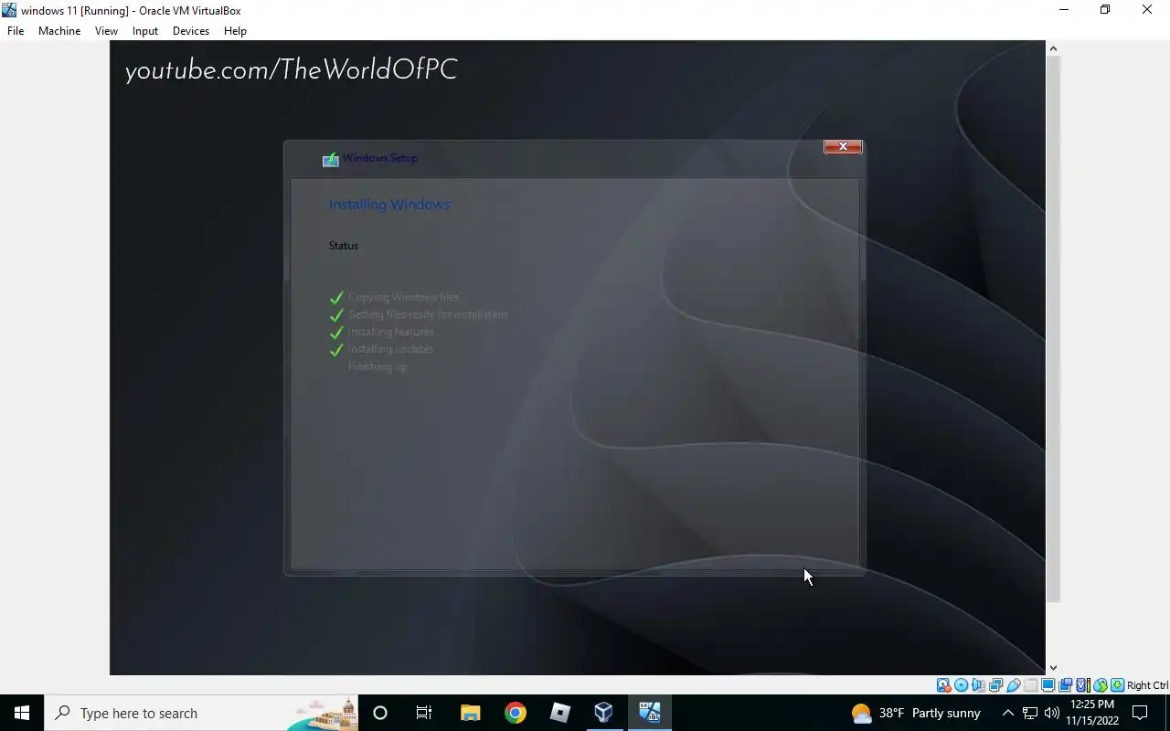Viewport: 1170px width, 731px height.
Task: Minimize the VirtualBox window
Action: click(x=1063, y=10)
